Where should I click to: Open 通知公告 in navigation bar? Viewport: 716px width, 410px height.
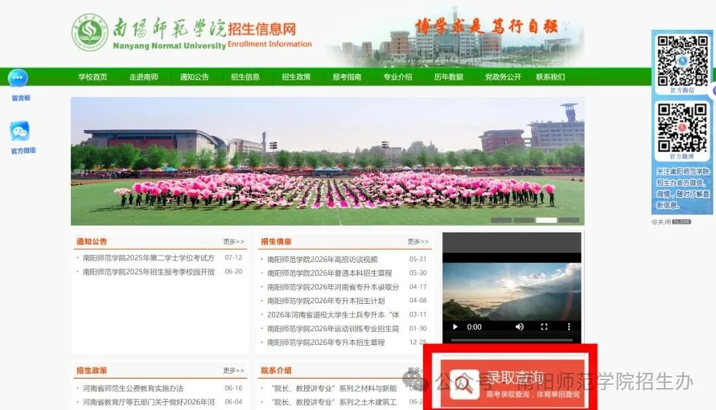[194, 77]
